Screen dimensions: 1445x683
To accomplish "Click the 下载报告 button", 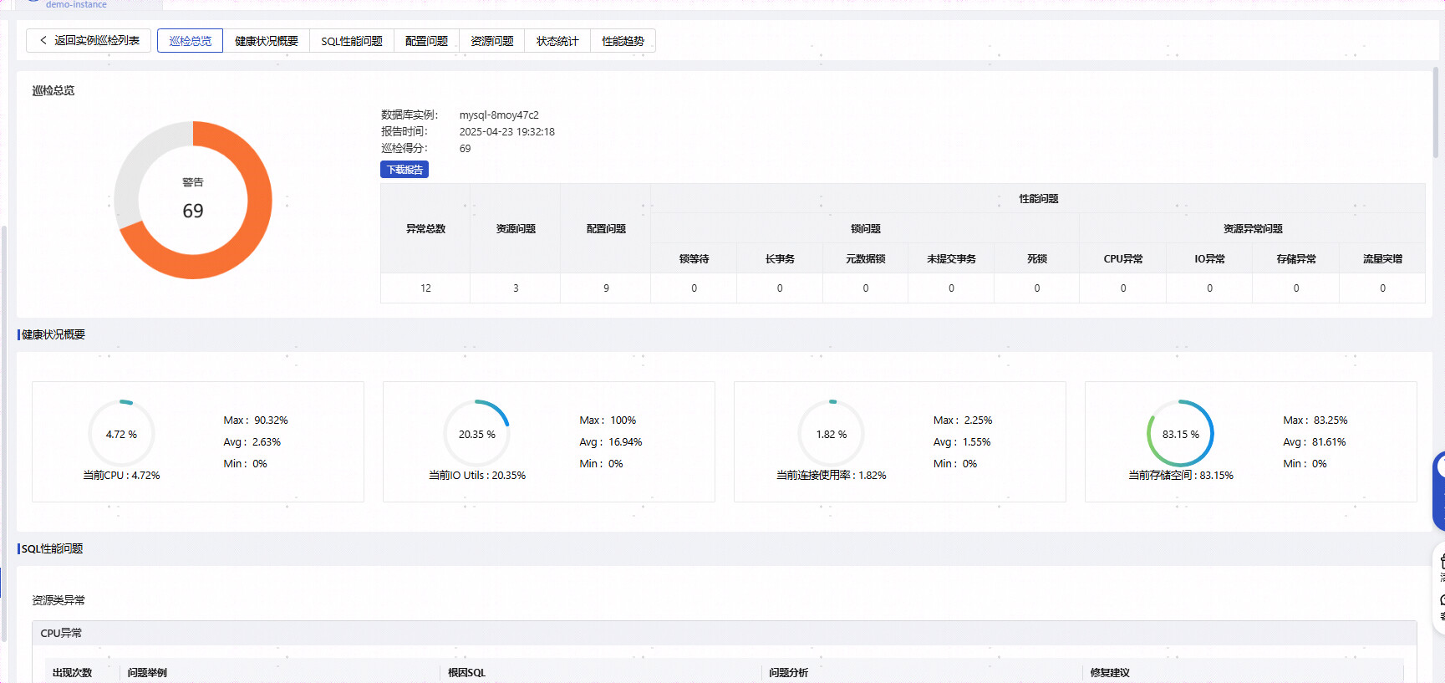I will tap(404, 170).
